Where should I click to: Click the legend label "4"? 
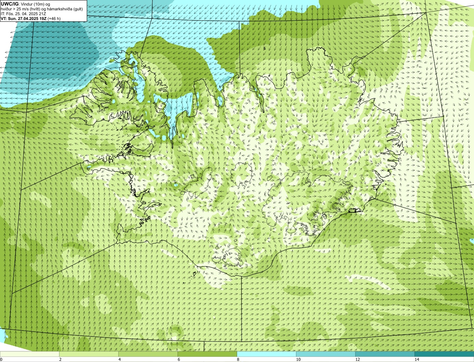tap(119, 359)
